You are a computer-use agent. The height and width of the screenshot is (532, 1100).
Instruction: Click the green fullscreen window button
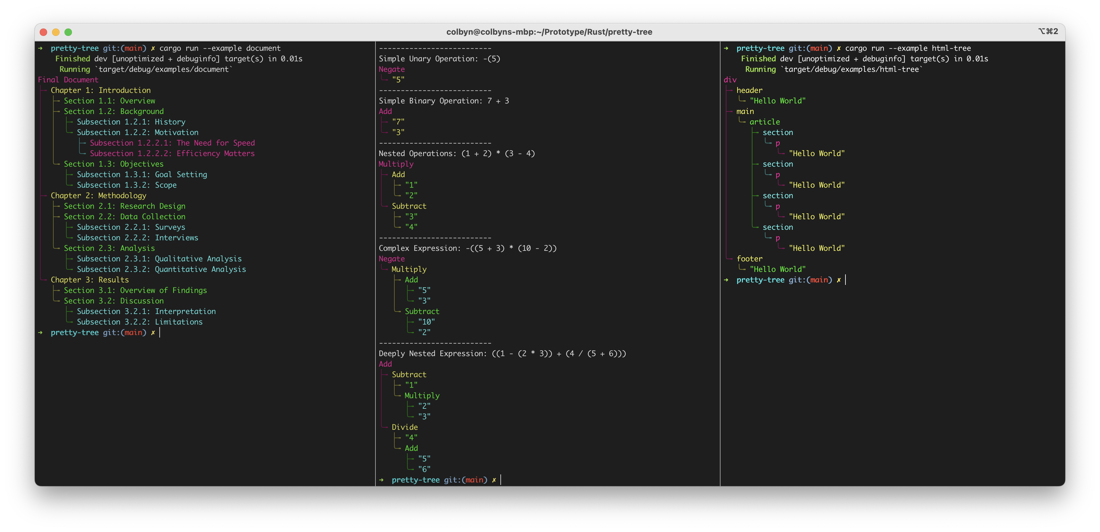pos(68,32)
